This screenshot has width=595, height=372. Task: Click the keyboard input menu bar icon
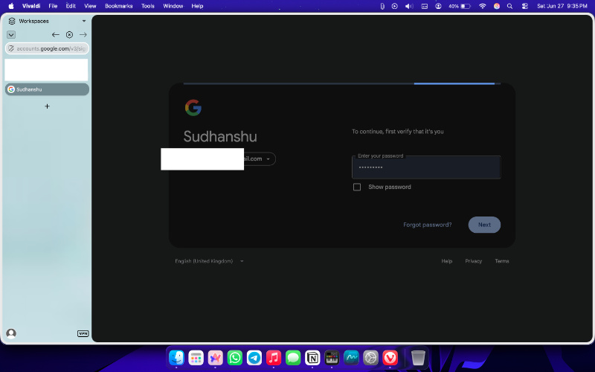(425, 6)
